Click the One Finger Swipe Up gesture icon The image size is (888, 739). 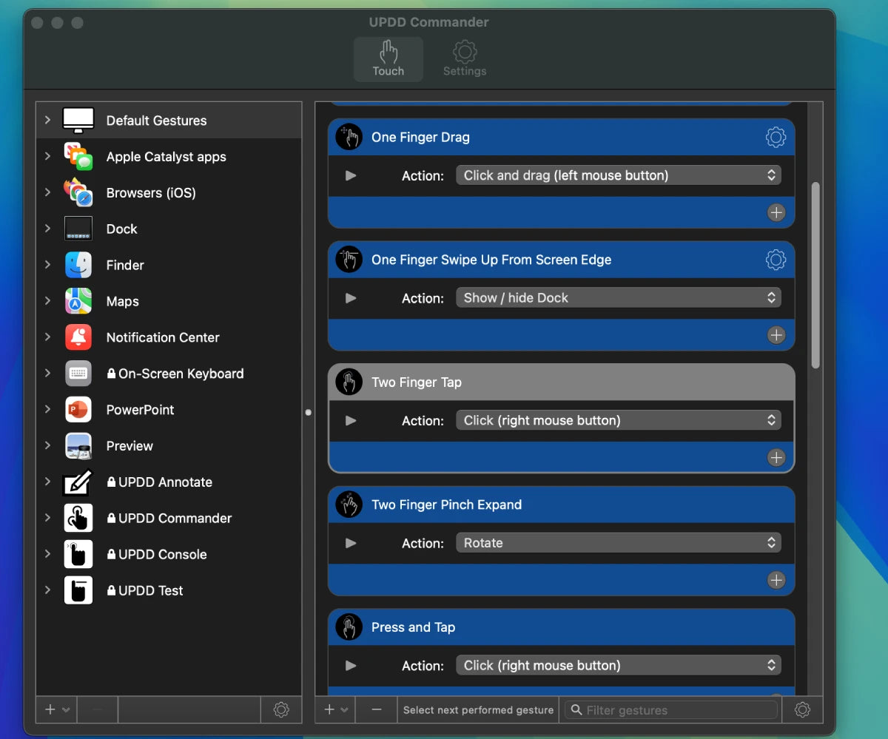point(349,260)
